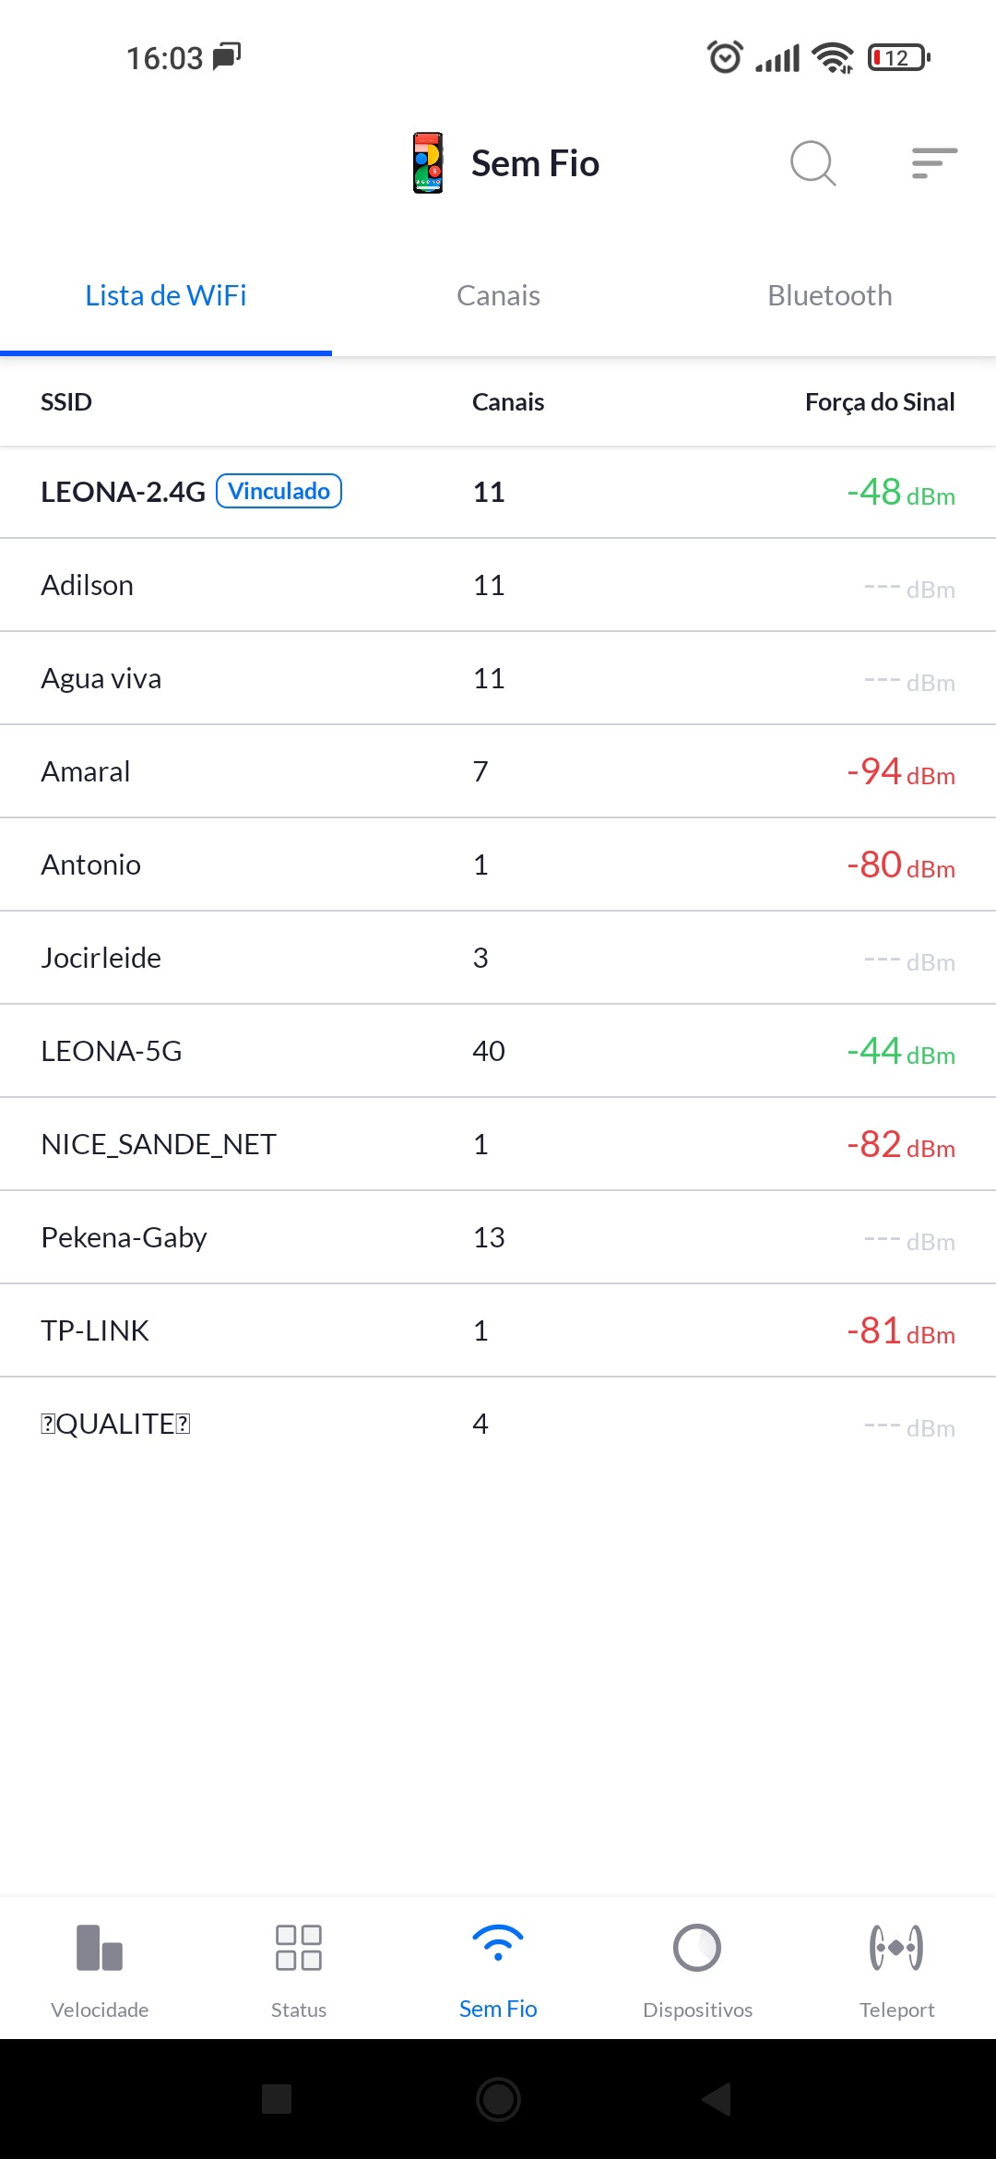Open the sort filter icon
Viewport: 996px width, 2159px height.
[x=934, y=163]
